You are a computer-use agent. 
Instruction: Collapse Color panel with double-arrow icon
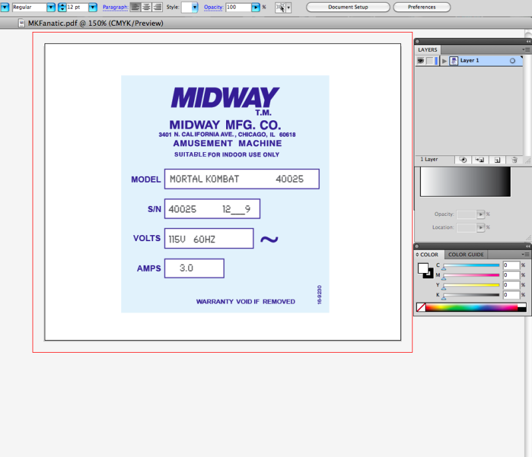(x=528, y=246)
